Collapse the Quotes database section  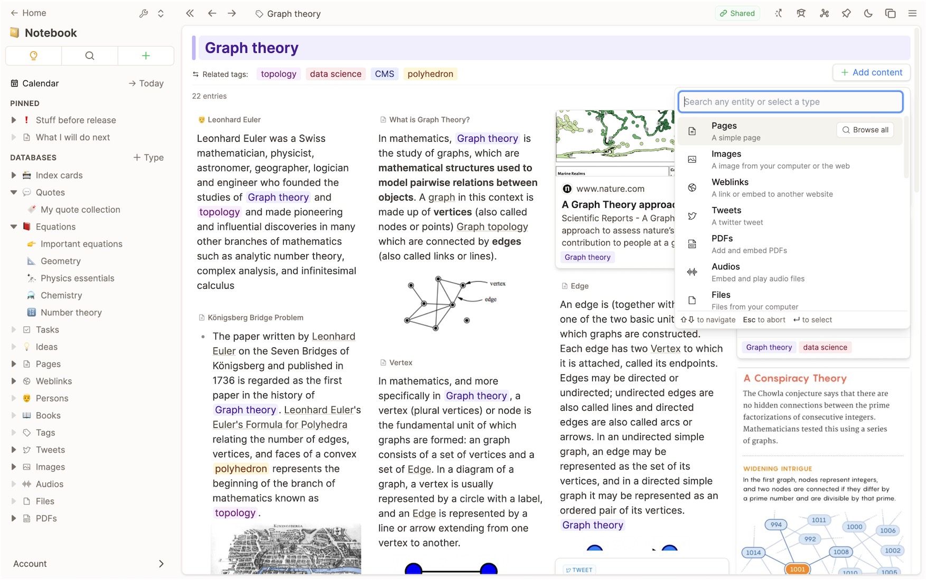tap(13, 192)
